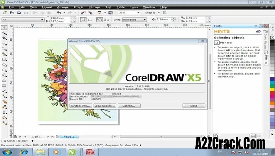Viewport: 275px width, 156px height.
Task: Select the Basic Shapes tool in toolbox
Action: point(4,75)
